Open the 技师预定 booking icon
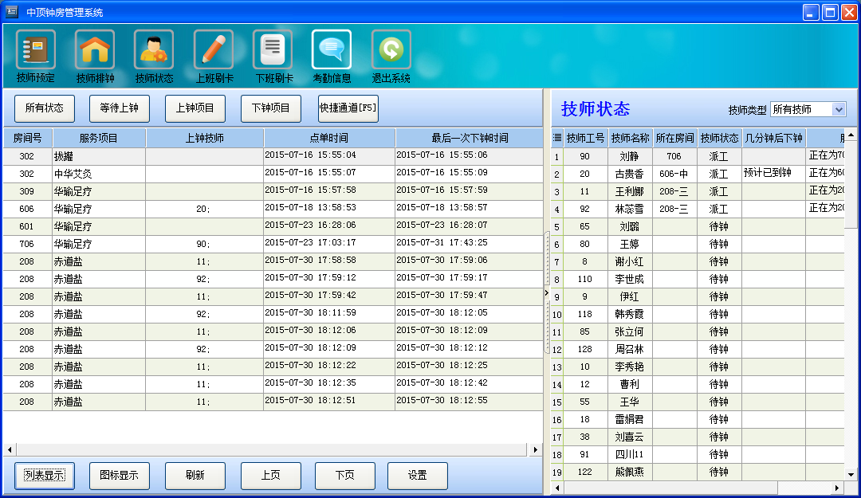 pos(35,50)
